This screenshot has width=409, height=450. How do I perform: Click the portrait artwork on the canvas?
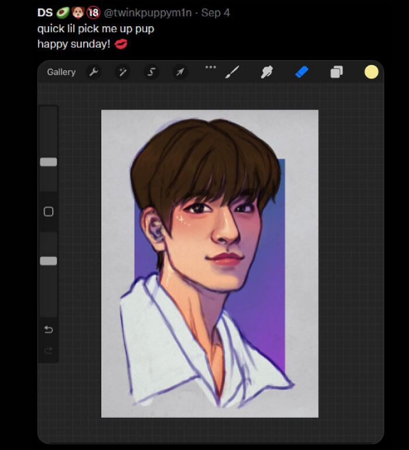[209, 263]
